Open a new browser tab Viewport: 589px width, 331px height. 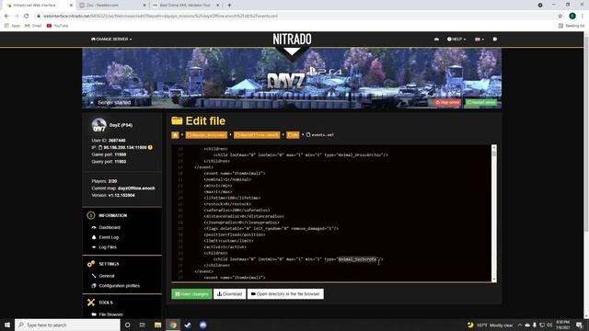click(x=229, y=6)
